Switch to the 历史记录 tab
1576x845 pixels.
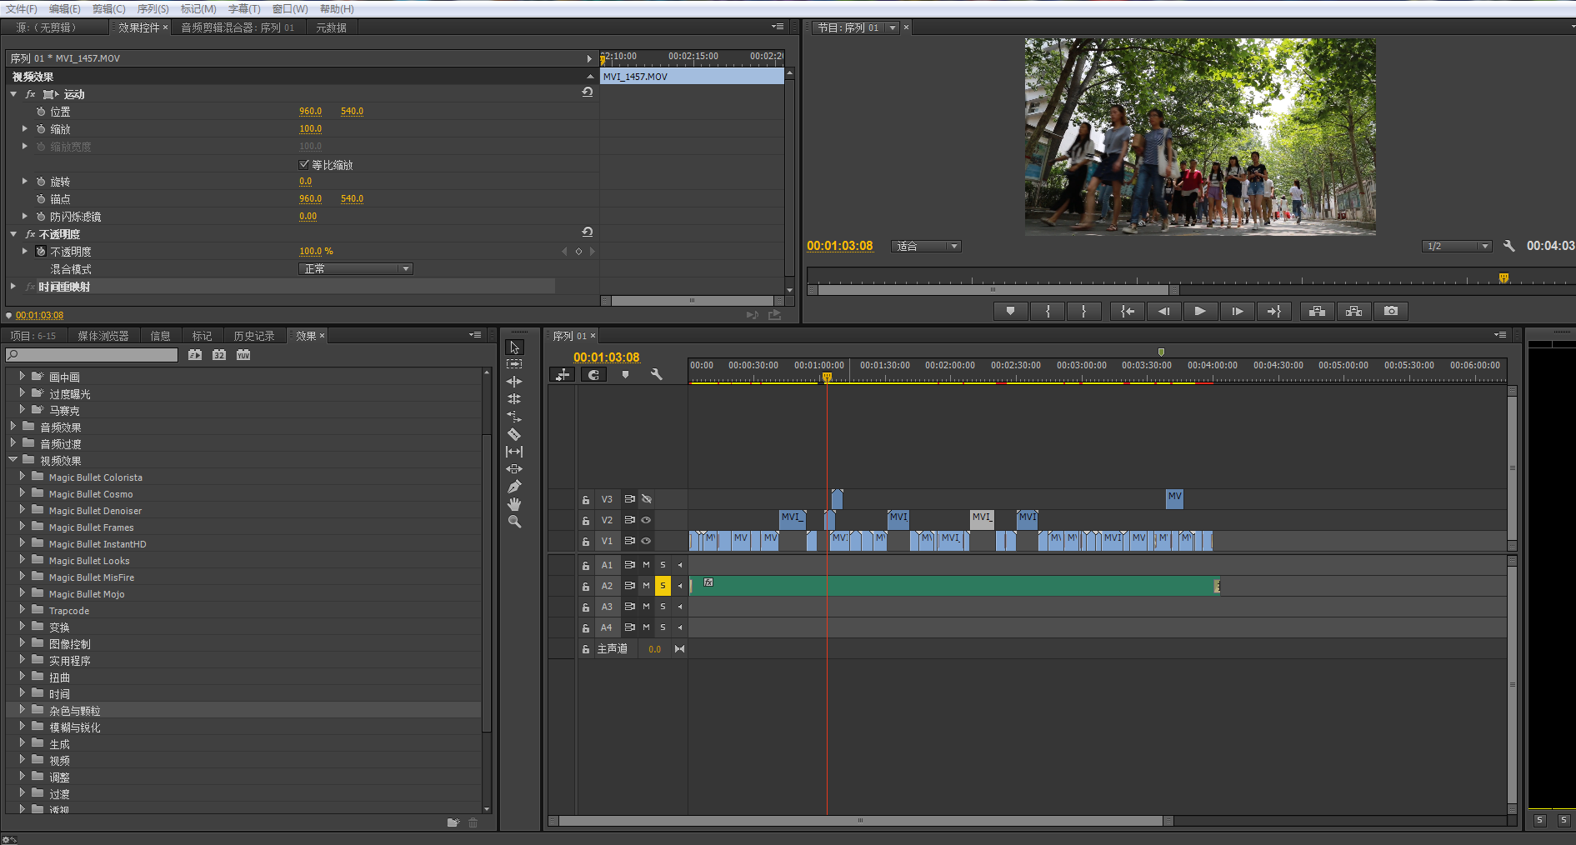[x=253, y=336]
